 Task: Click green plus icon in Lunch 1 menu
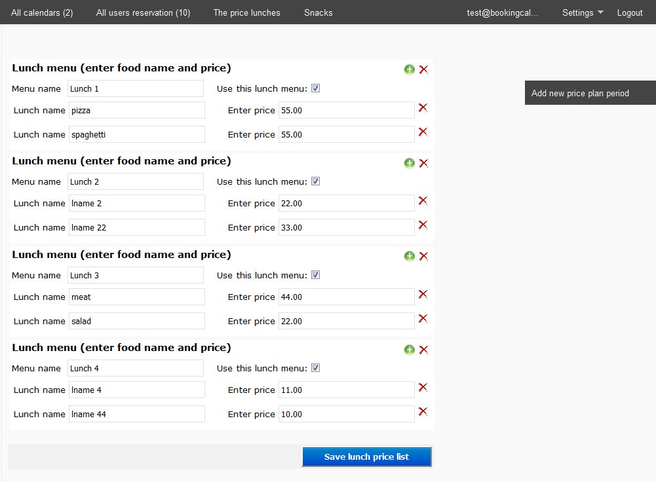pyautogui.click(x=409, y=69)
